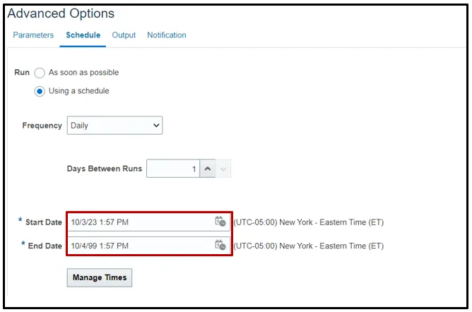Image resolution: width=472 pixels, height=312 pixels.
Task: Click the End Date time zone text
Action: (308, 246)
